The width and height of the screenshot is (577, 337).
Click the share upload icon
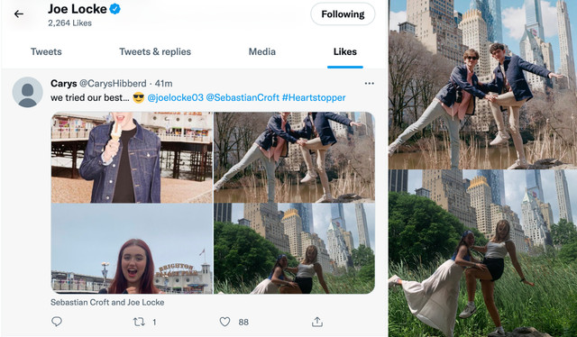pyautogui.click(x=317, y=322)
